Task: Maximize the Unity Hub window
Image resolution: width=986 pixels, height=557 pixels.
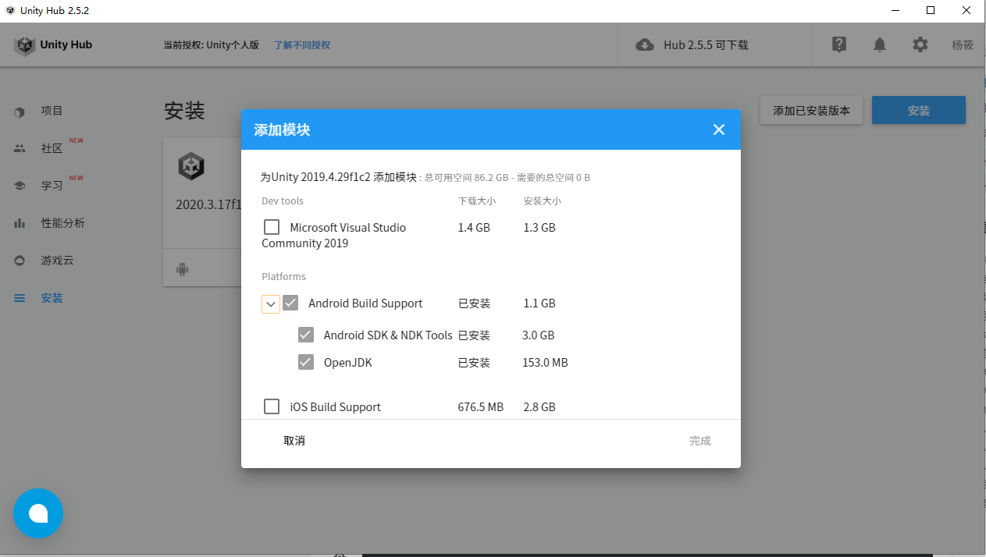Action: click(931, 10)
